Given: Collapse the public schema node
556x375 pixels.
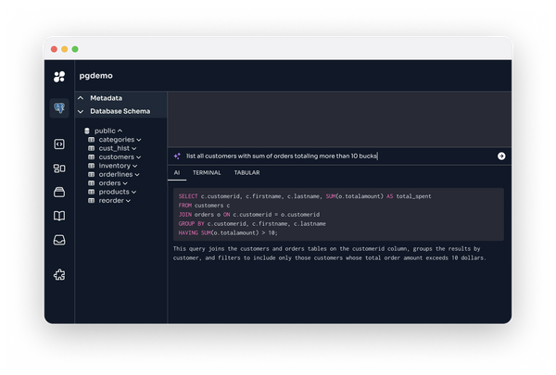Looking at the screenshot, I should tap(120, 131).
